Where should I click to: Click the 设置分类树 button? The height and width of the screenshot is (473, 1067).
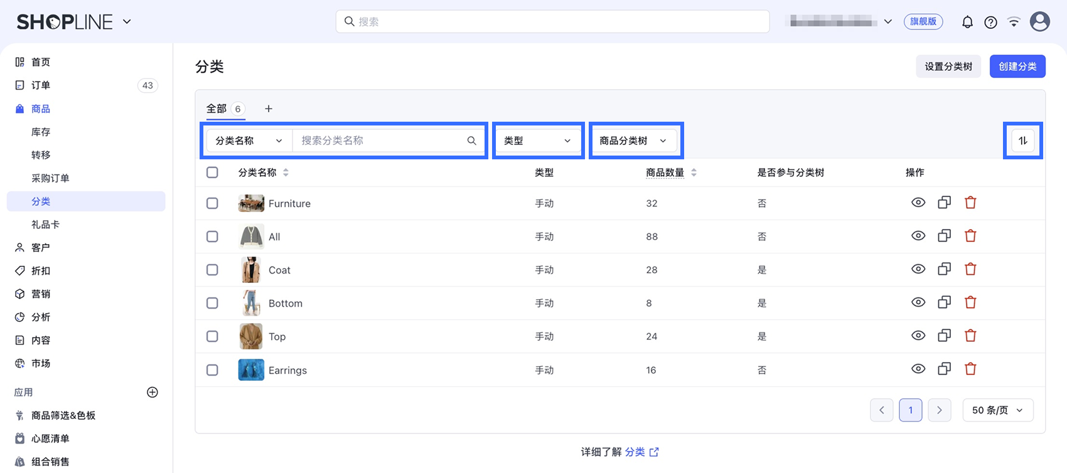click(948, 66)
